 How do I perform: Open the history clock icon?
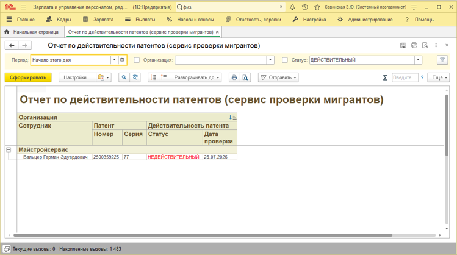305,7
